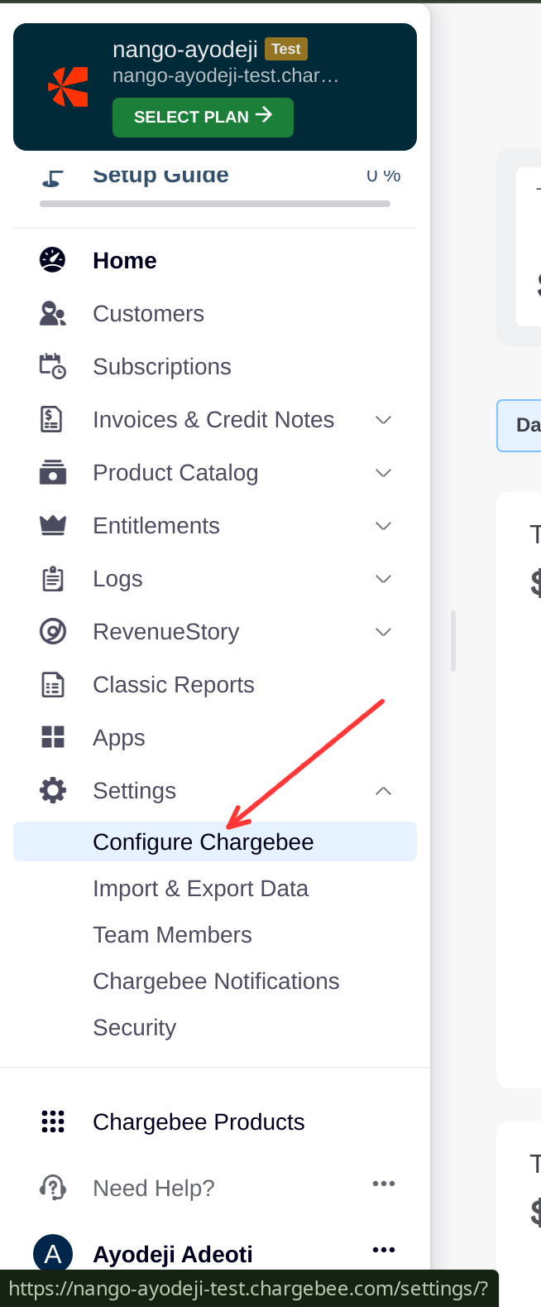Click the Logs label
Image resolution: width=541 pixels, height=1307 pixels.
coord(117,578)
